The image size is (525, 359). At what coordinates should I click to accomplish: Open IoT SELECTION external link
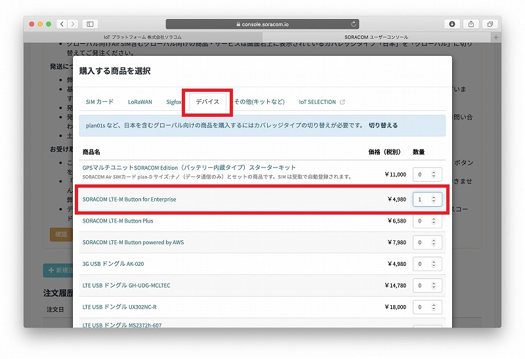coord(322,102)
